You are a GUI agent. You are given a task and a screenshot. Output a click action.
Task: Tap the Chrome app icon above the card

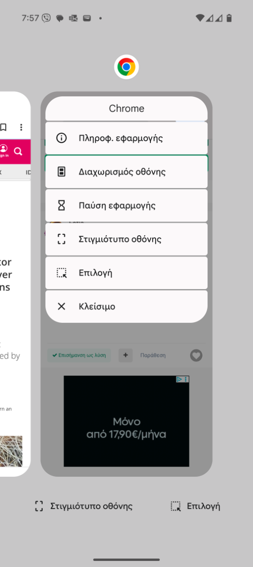[126, 67]
